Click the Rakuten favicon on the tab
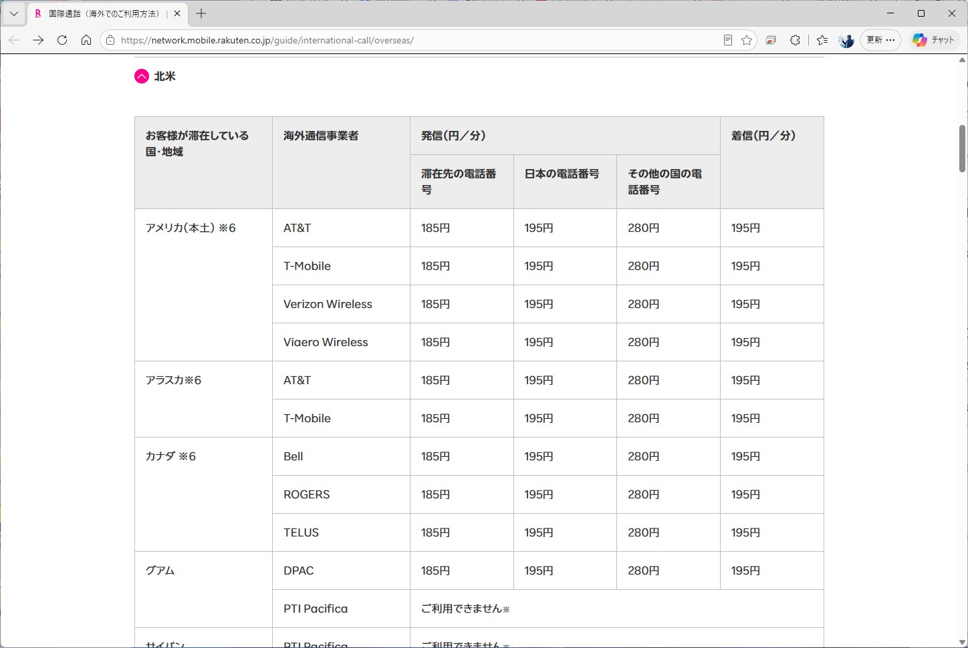This screenshot has height=648, width=968. (38, 13)
